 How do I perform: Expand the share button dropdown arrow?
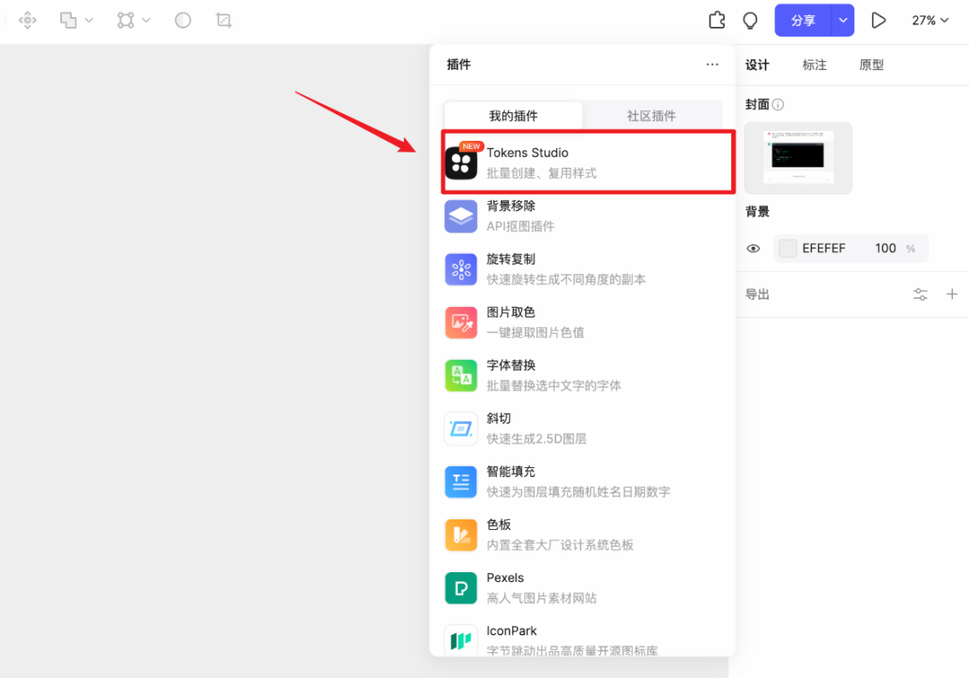click(x=842, y=21)
